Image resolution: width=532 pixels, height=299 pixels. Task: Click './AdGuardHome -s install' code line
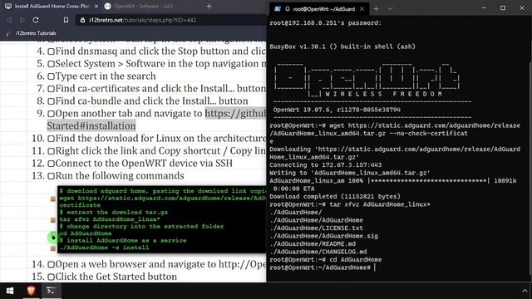(x=104, y=248)
